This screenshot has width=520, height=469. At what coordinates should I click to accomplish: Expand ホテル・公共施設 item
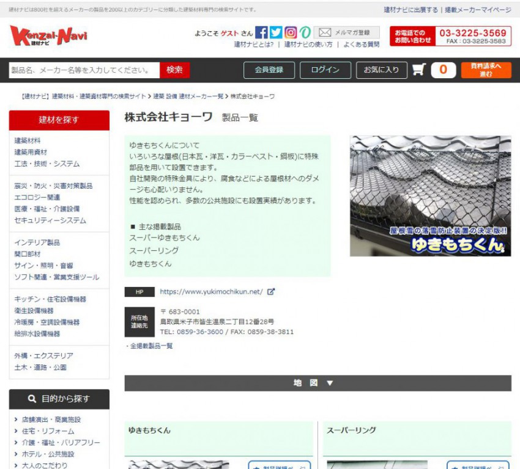click(x=48, y=454)
